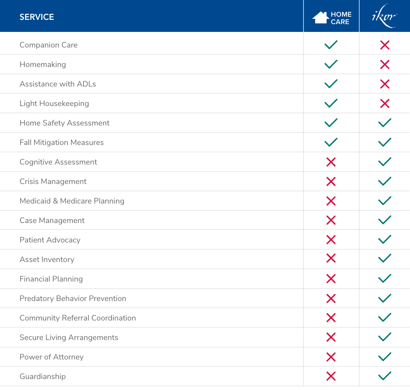
Task: Toggle the IKOR check for Financial Planning
Action: click(384, 279)
